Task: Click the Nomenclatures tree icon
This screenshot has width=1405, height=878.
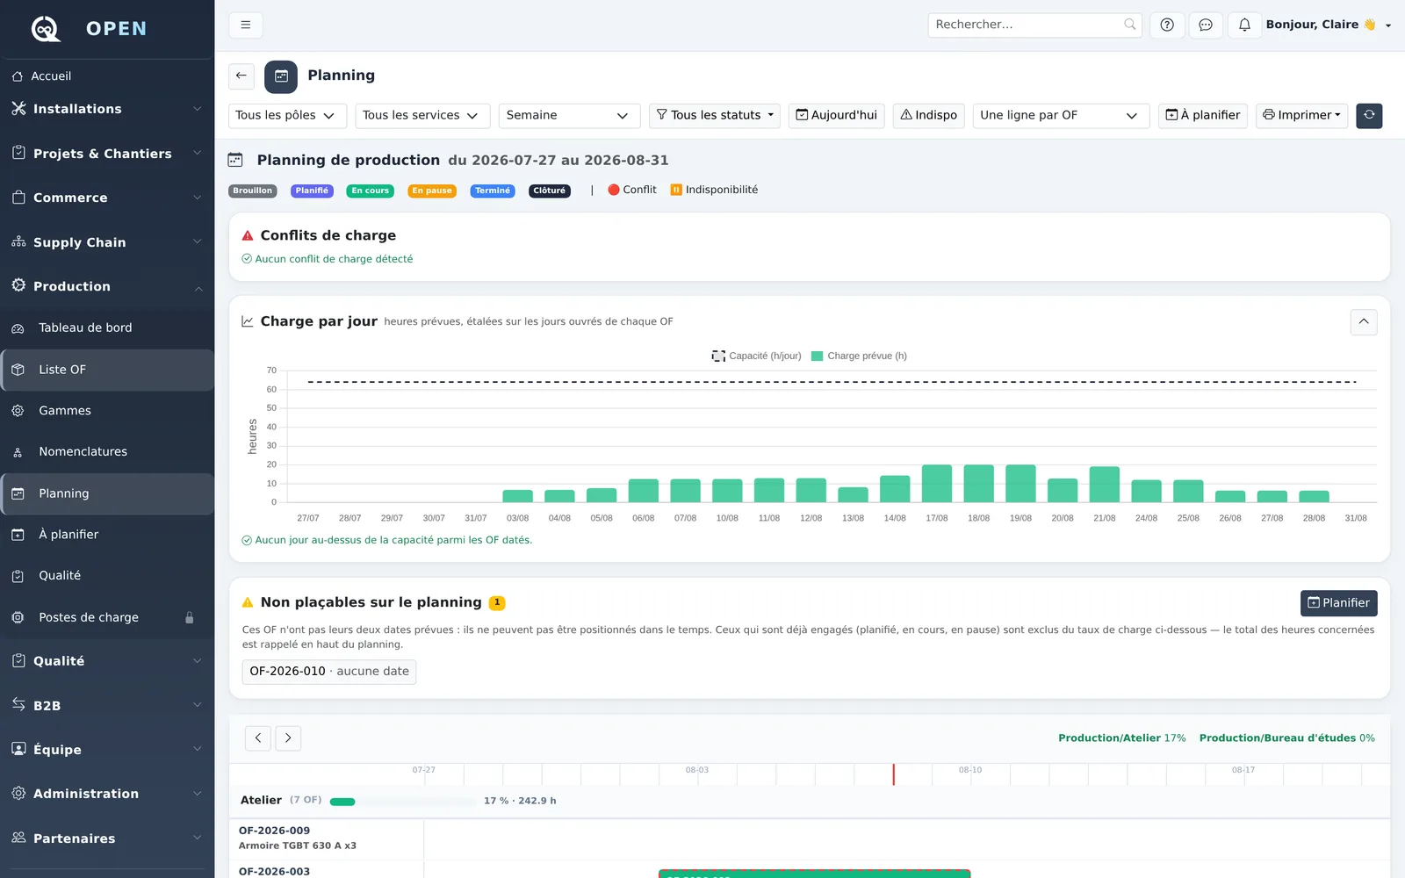Action: pos(18,452)
